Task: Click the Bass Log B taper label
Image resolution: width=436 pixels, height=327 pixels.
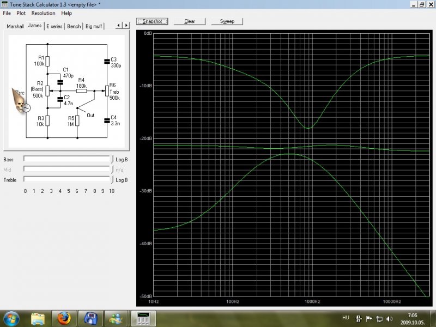Action: pos(122,160)
